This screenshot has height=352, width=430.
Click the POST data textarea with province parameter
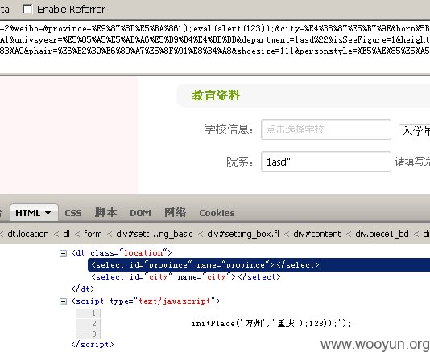click(x=215, y=46)
